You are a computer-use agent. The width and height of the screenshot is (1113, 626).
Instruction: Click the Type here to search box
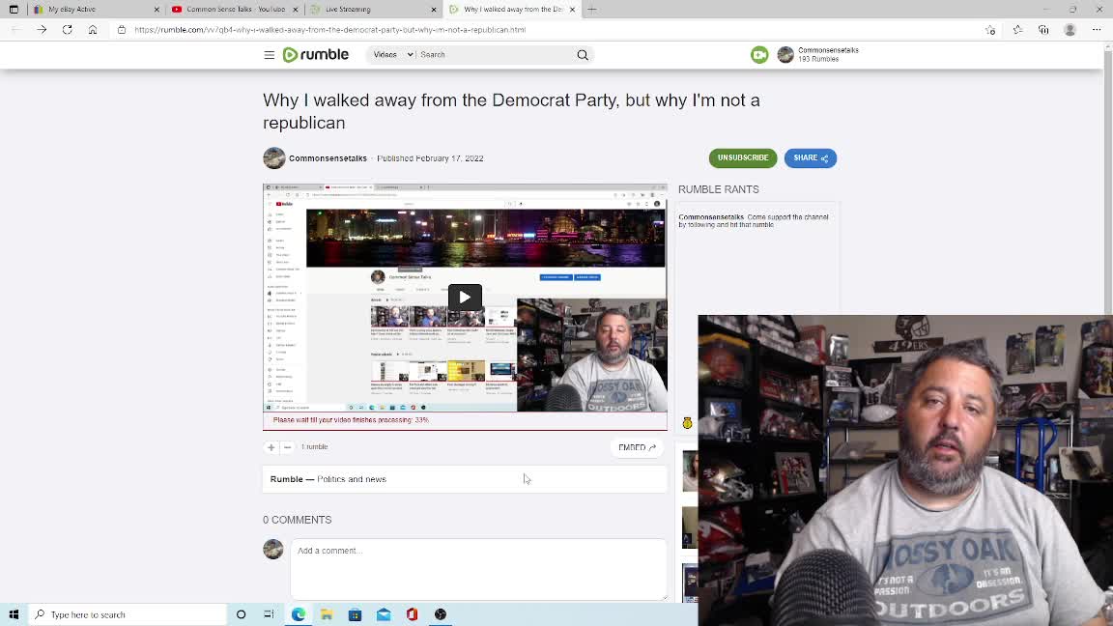click(128, 614)
